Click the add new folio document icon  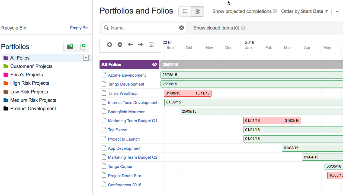[x=83, y=47]
